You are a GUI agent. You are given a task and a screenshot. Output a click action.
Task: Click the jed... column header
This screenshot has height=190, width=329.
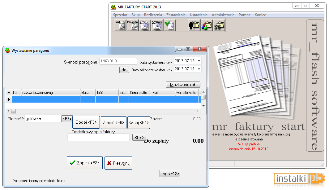pos(124,93)
